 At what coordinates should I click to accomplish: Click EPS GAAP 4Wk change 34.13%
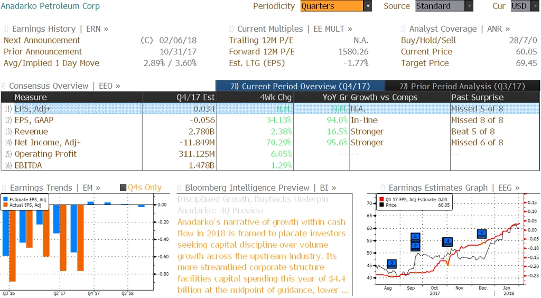(279, 120)
